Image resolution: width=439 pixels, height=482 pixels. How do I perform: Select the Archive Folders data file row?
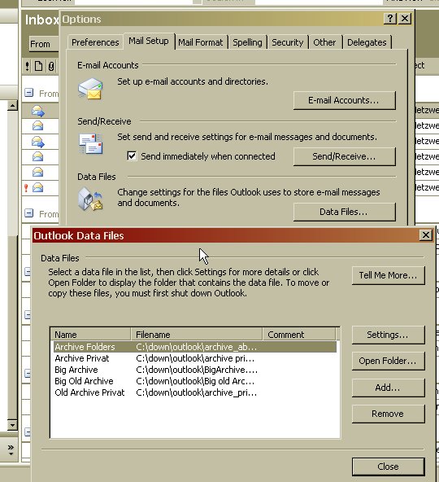point(194,347)
